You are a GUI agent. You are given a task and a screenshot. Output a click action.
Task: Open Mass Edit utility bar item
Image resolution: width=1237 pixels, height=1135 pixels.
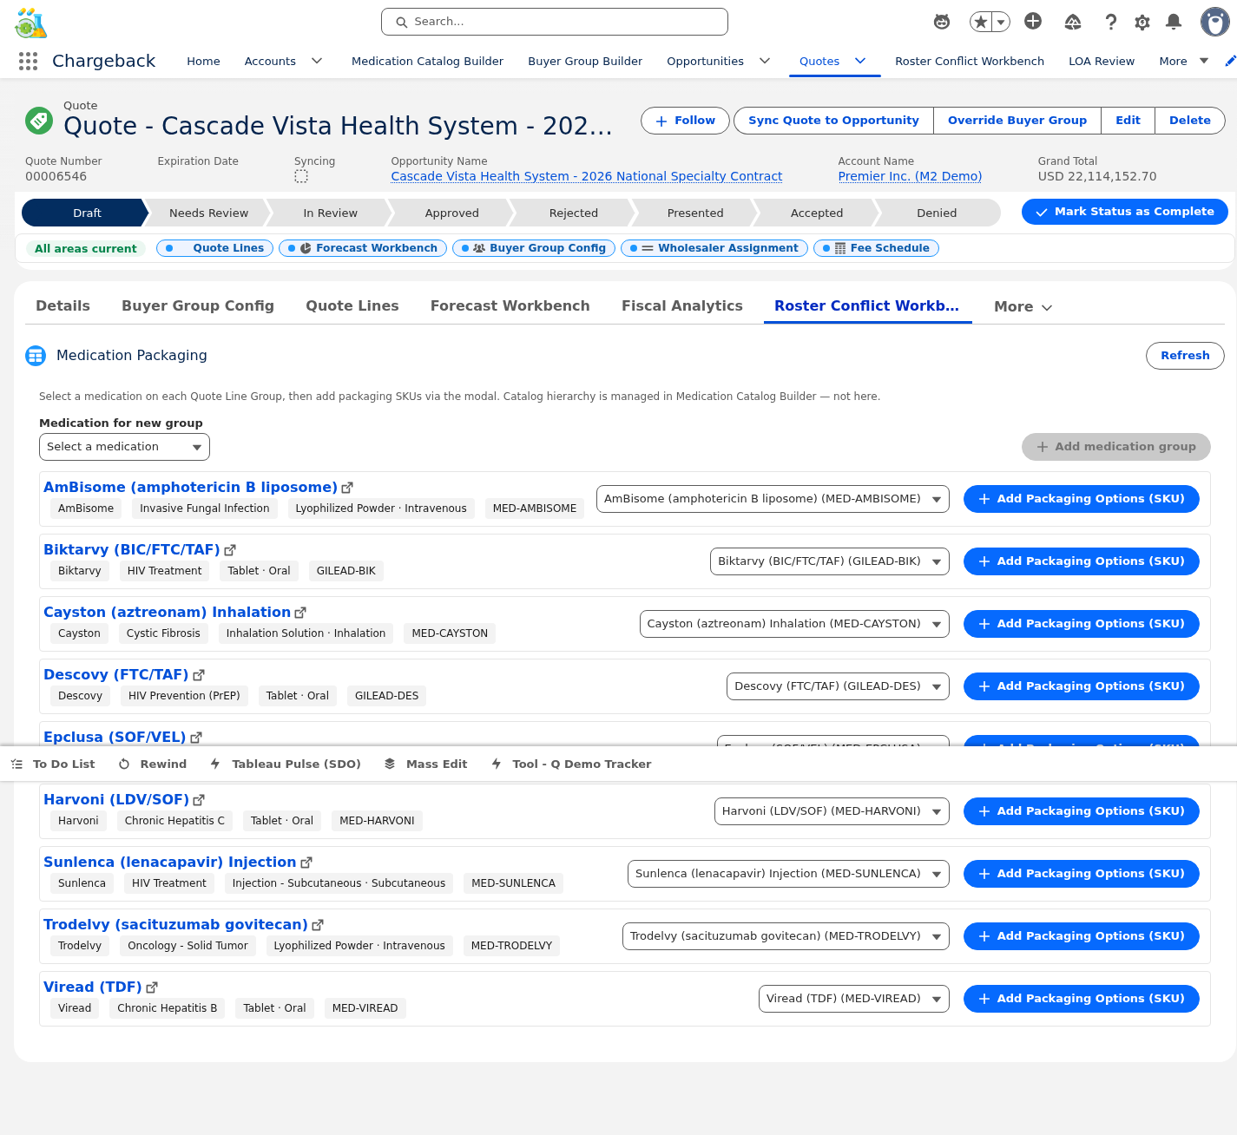click(426, 764)
